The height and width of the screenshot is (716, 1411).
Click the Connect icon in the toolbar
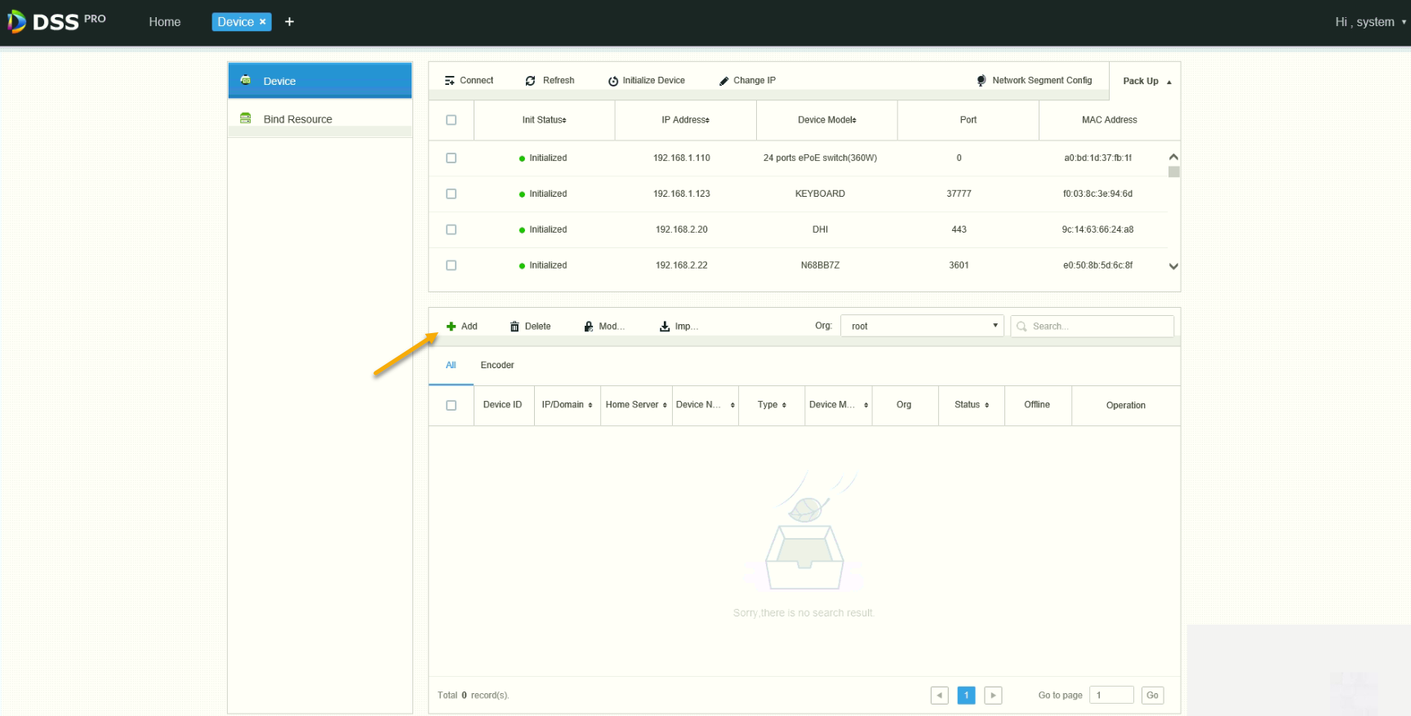[449, 81]
